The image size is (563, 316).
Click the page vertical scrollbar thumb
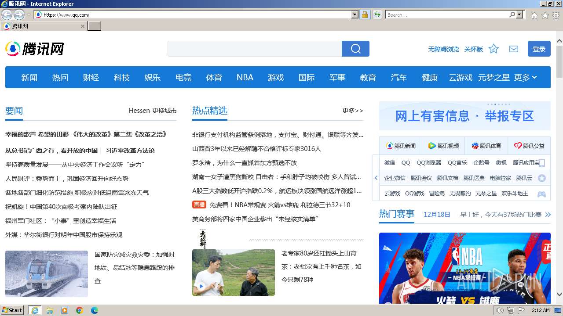[559, 61]
